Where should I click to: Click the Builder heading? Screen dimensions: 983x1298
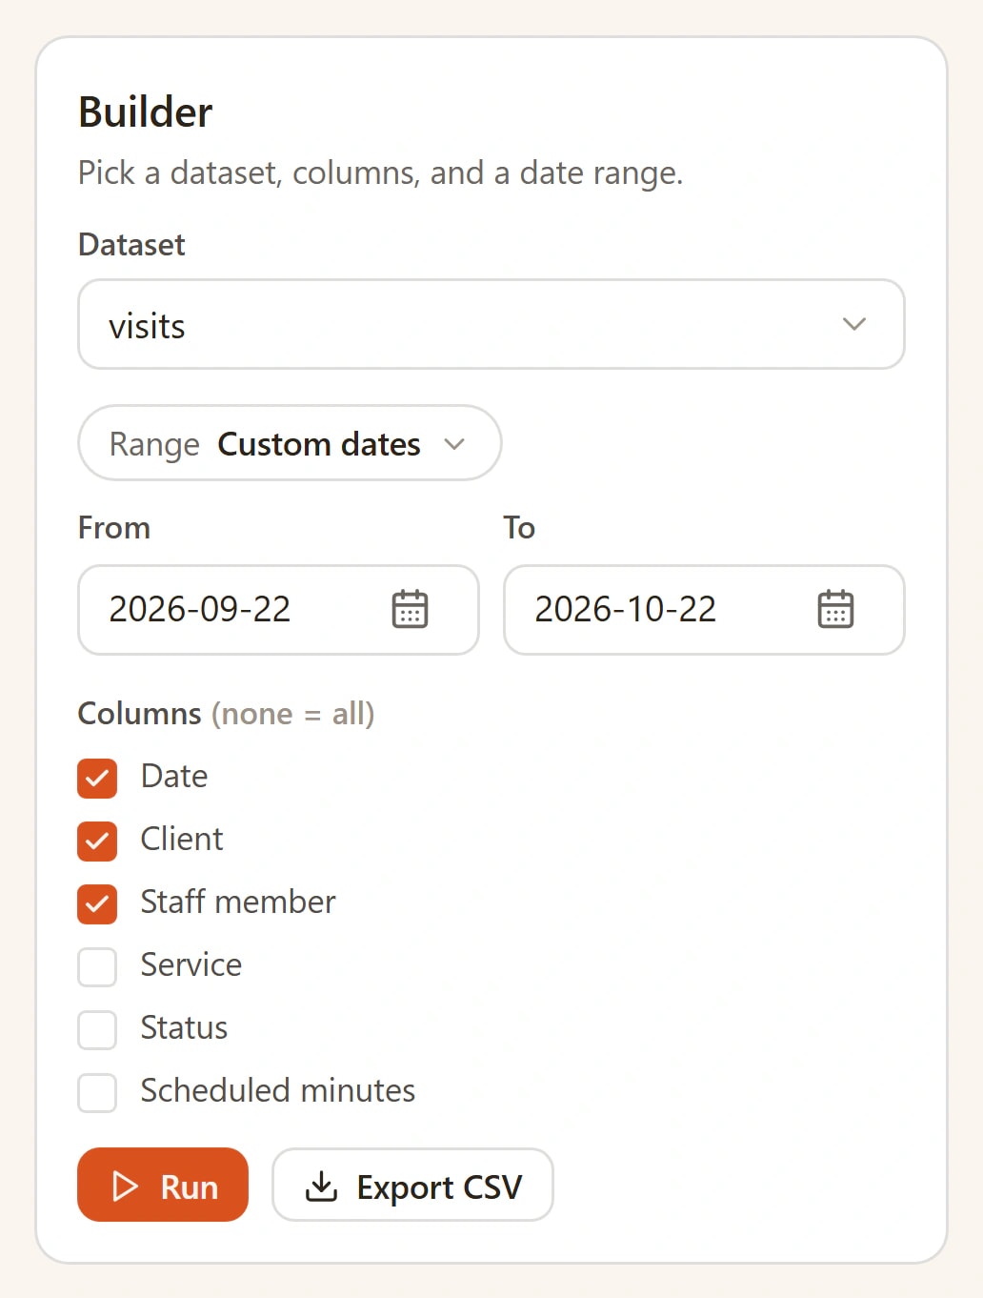(x=146, y=112)
